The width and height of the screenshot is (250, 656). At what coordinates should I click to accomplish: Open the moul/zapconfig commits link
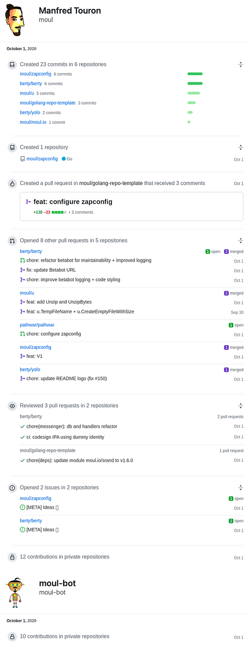[35, 74]
